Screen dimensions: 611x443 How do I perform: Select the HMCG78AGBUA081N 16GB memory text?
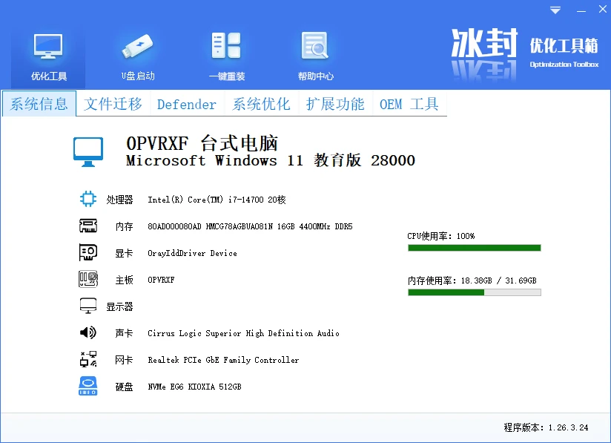click(250, 226)
